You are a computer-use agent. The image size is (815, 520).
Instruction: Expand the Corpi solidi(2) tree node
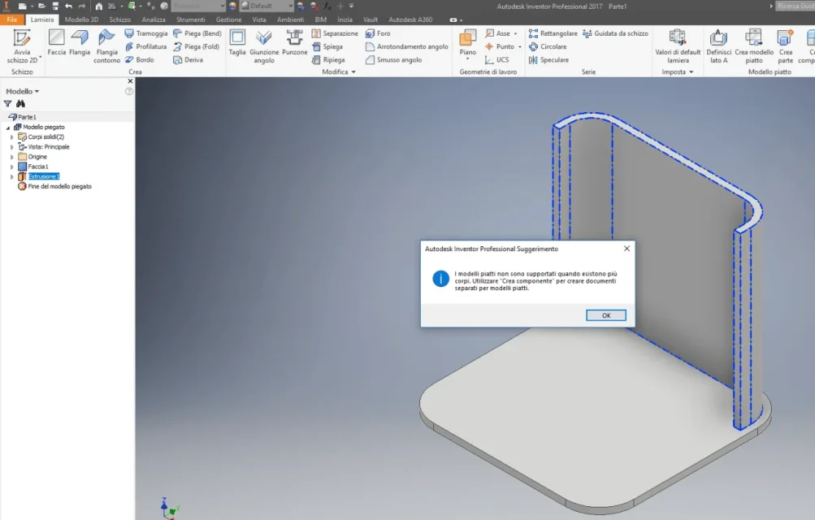(x=12, y=137)
